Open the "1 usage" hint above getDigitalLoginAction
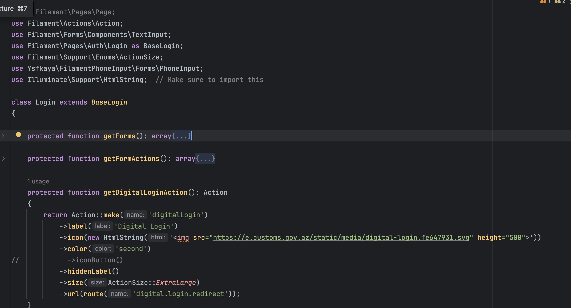 pos(38,181)
